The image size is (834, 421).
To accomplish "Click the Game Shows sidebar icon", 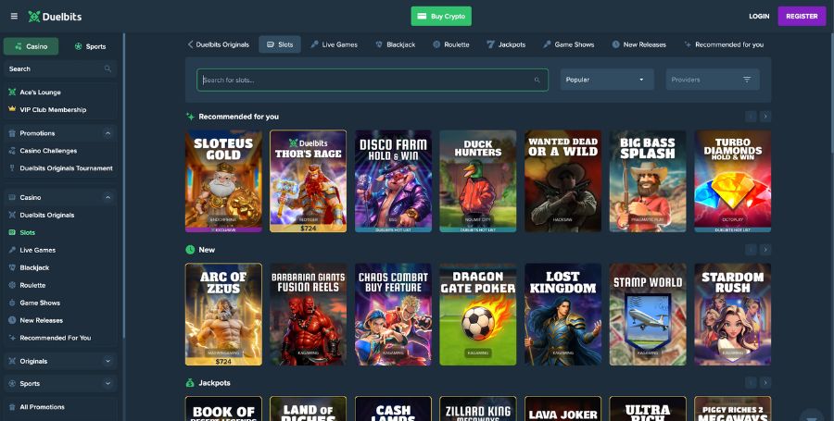I will (12, 303).
